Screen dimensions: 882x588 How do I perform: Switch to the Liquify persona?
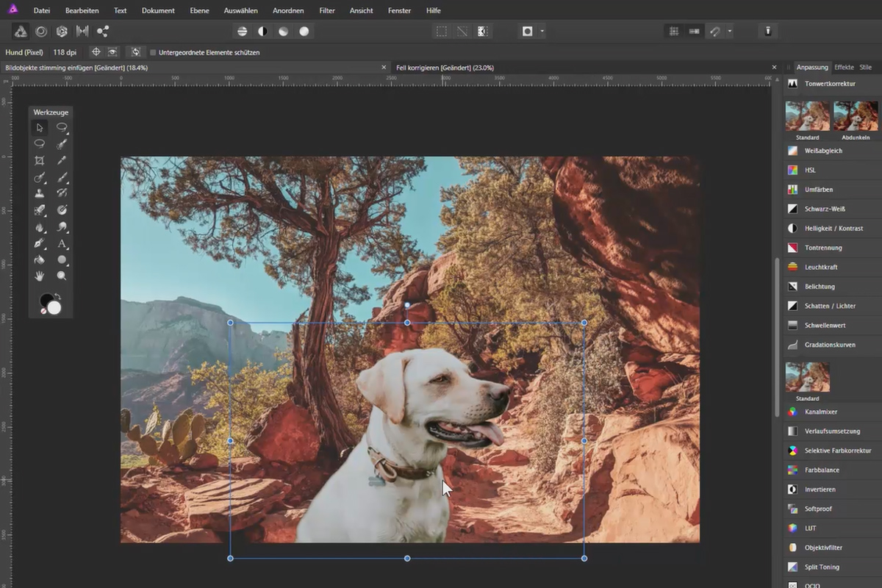pos(41,32)
